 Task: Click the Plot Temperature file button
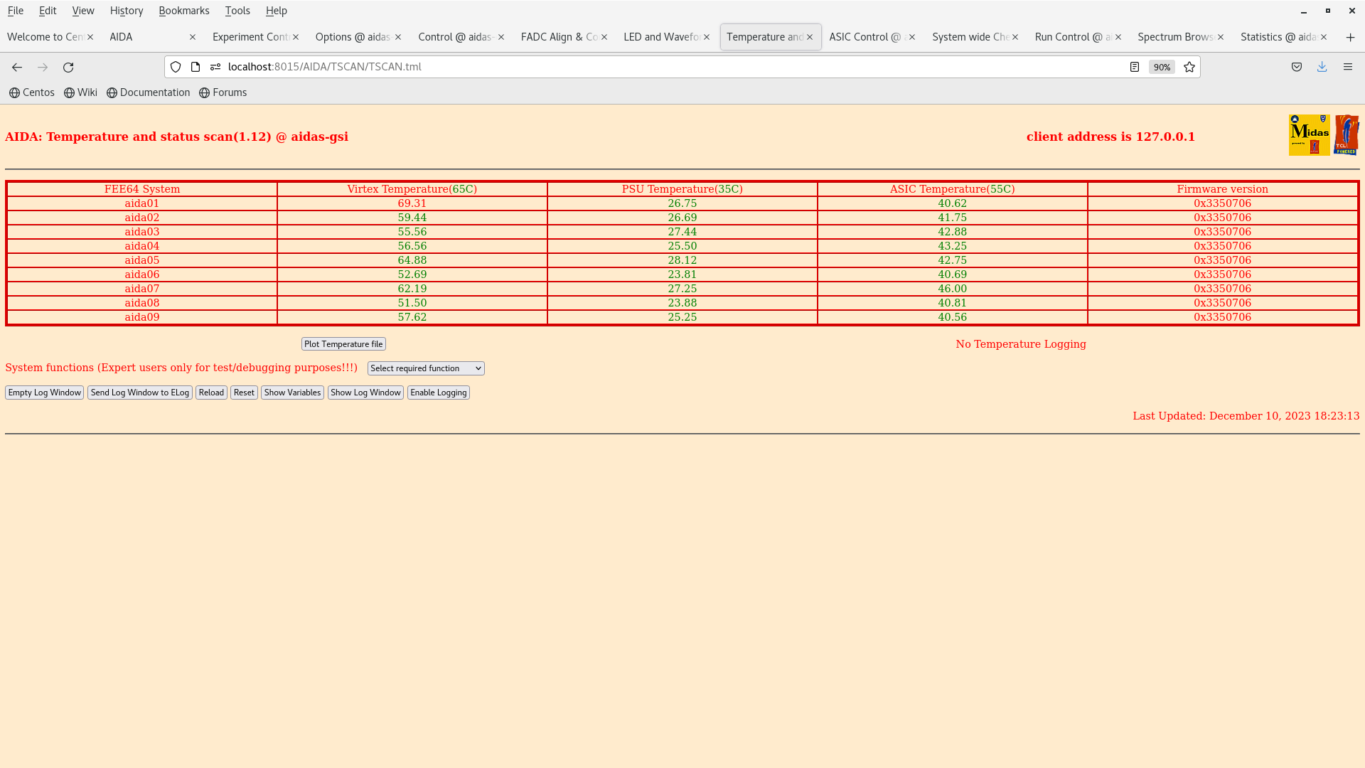click(x=342, y=343)
